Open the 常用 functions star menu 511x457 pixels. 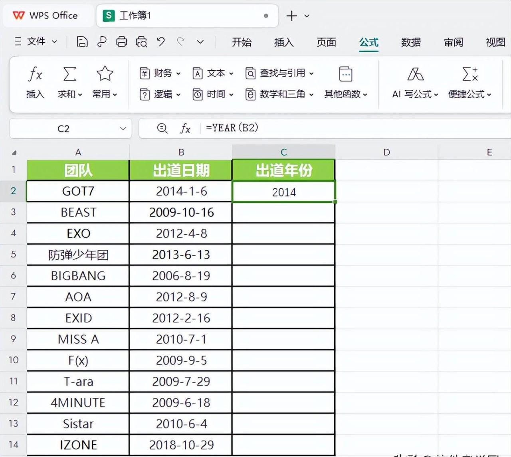tap(105, 83)
